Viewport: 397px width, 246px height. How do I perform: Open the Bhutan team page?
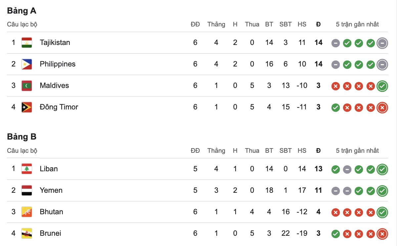[x=51, y=212]
